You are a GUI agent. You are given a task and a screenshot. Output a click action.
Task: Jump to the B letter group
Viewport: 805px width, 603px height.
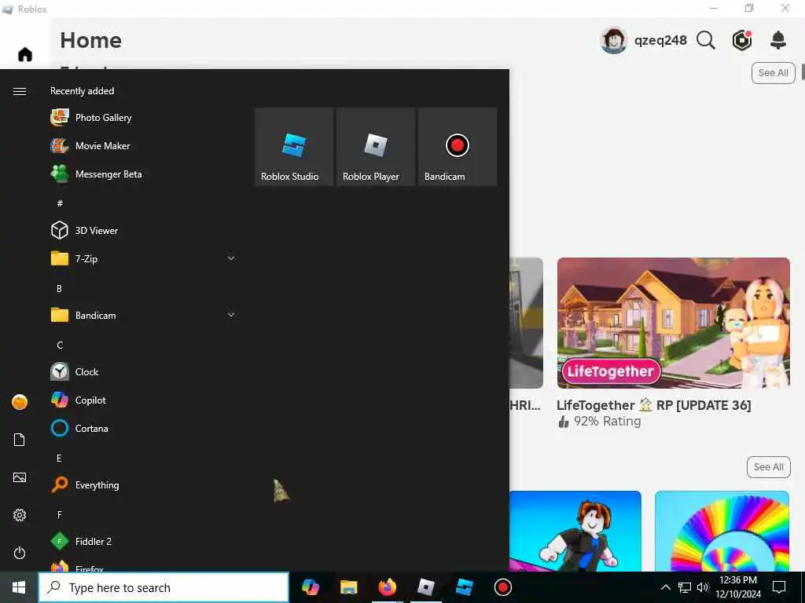(59, 289)
